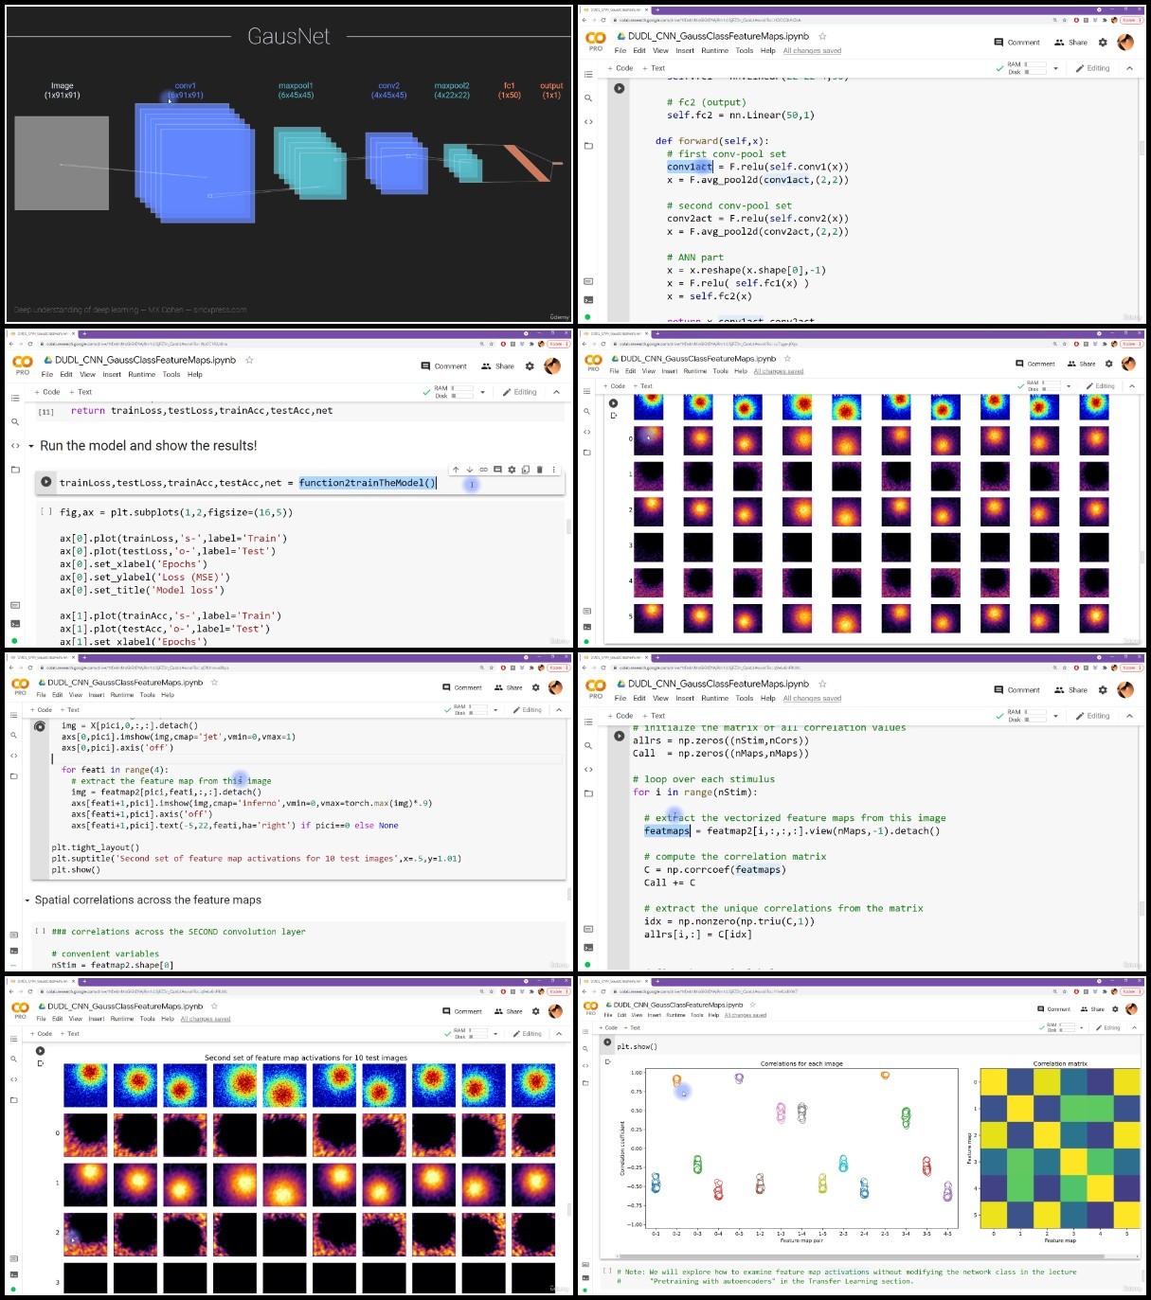
Task: Collapse 'Run the model and show the results!' section
Action: pyautogui.click(x=31, y=446)
